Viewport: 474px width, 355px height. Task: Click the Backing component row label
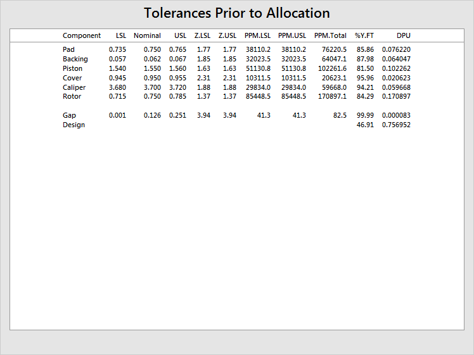pos(75,59)
